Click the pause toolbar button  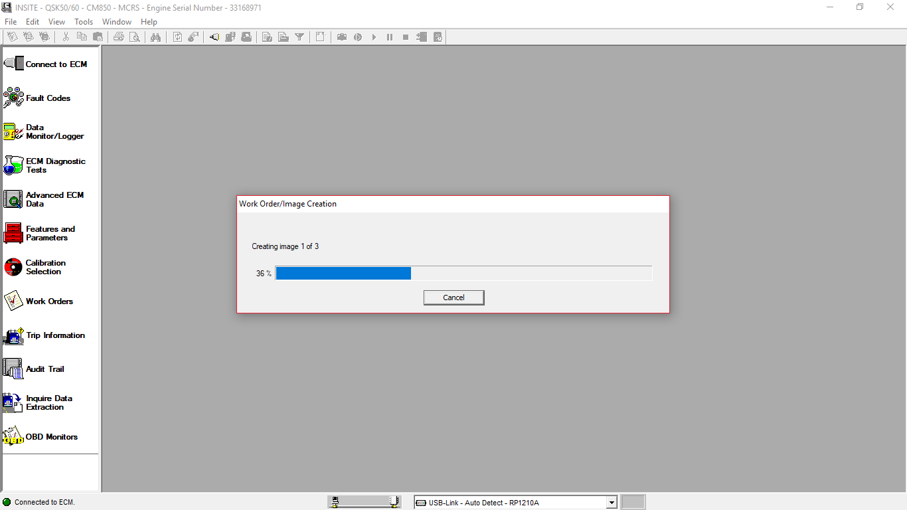pos(390,37)
